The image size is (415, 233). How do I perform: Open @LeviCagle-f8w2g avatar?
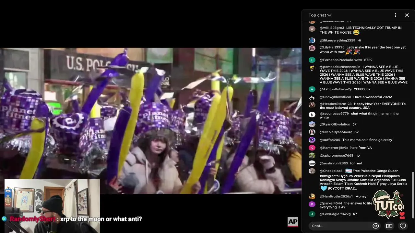point(312,214)
